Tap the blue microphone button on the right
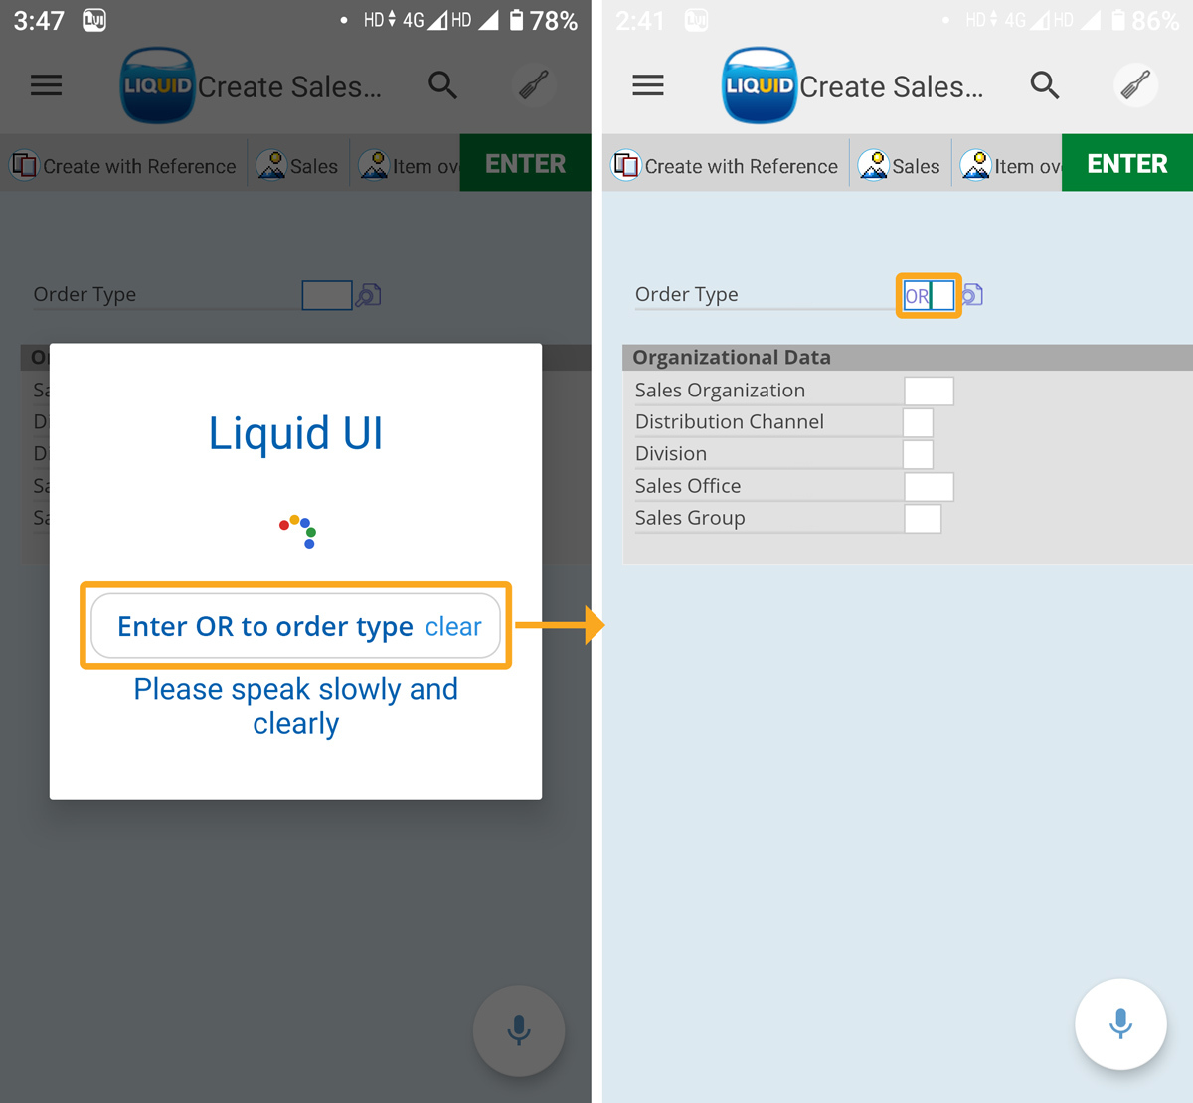The image size is (1193, 1103). point(1120,1024)
